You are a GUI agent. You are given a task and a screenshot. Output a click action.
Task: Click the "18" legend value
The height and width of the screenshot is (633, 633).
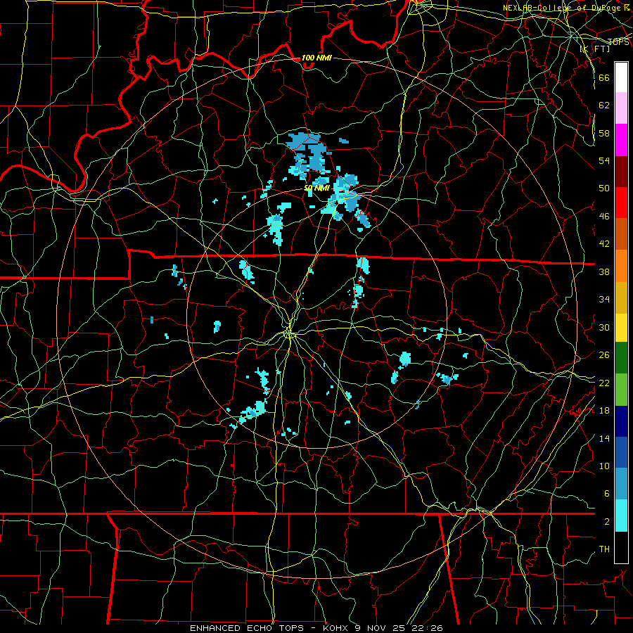coord(604,411)
